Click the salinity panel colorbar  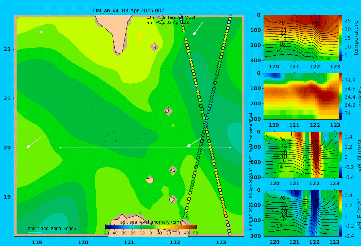(x=341, y=96)
